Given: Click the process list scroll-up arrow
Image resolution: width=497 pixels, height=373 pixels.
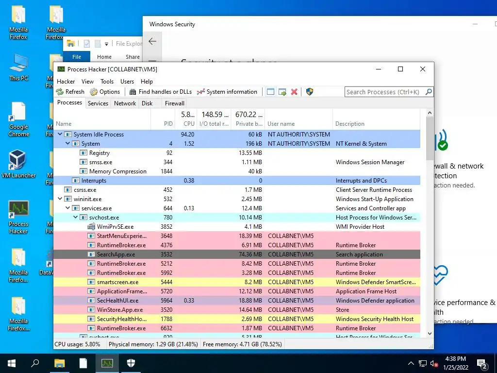Looking at the screenshot, I should coord(430,113).
